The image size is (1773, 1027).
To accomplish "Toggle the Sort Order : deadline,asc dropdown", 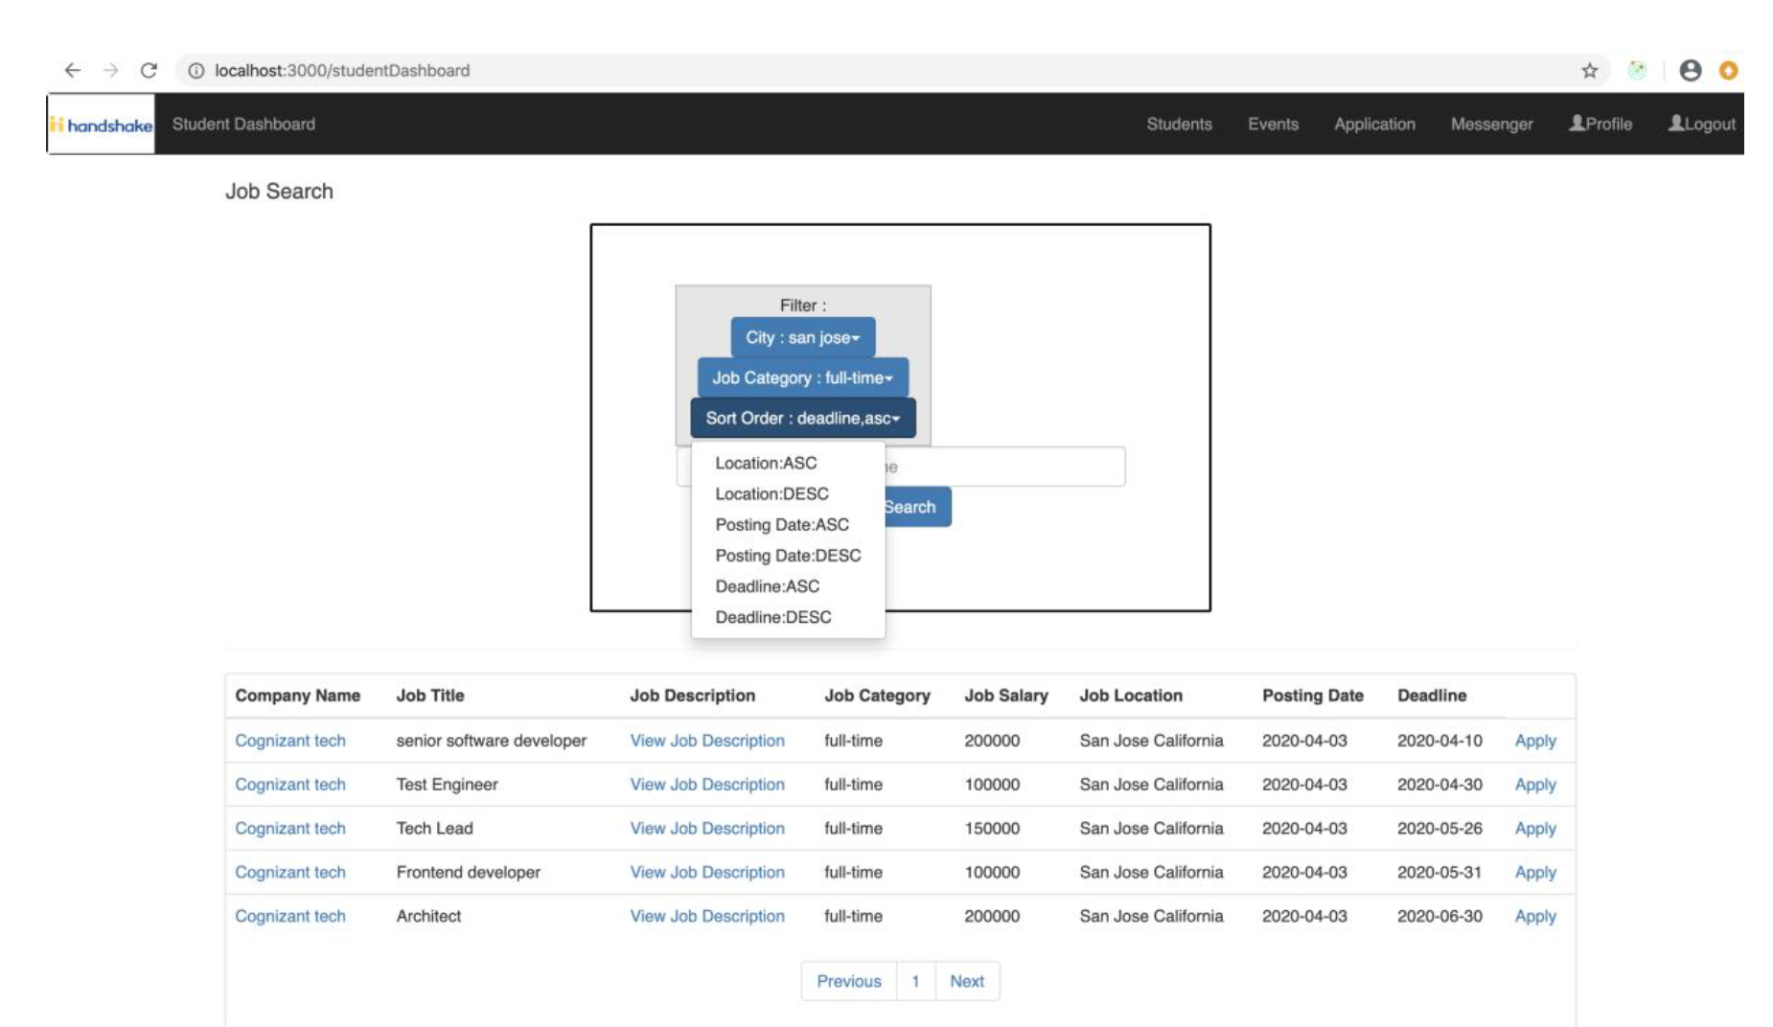I will [803, 418].
